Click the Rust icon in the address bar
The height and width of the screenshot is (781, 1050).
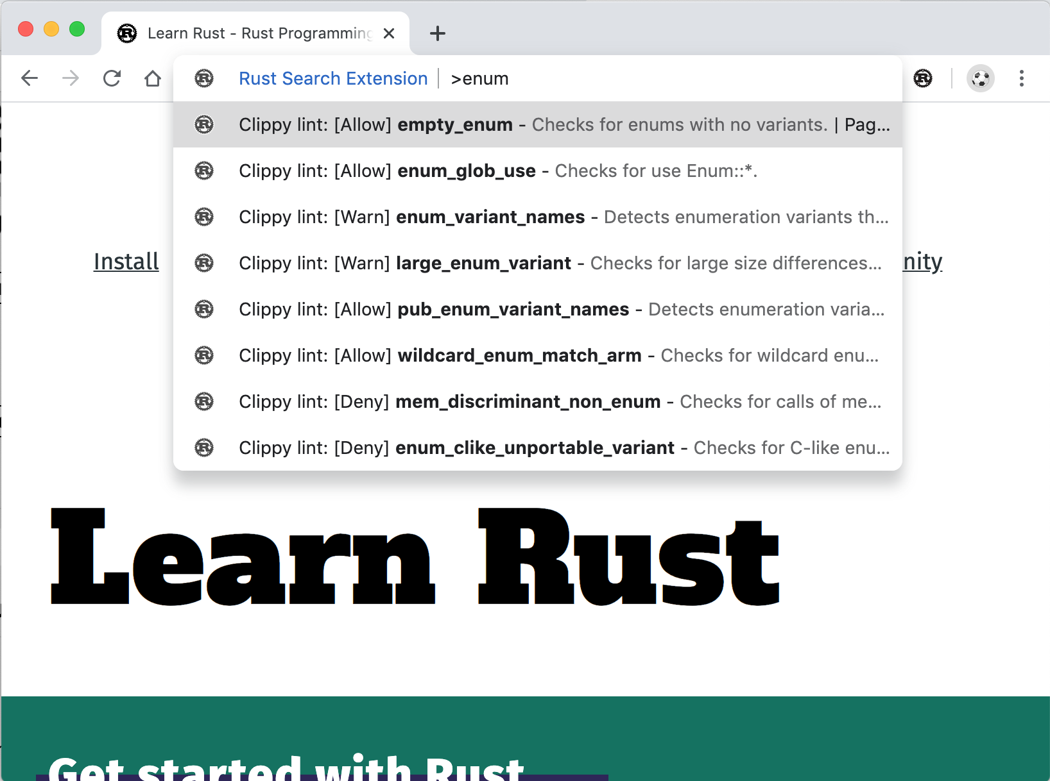[204, 78]
